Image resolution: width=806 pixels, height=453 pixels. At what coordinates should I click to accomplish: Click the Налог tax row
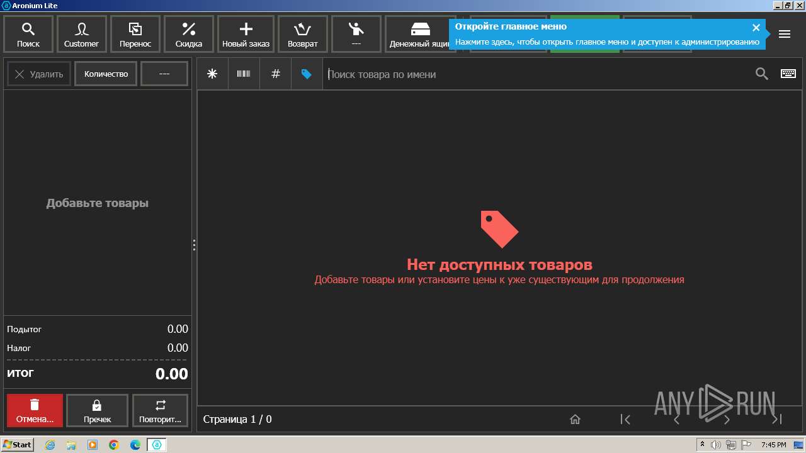pos(98,348)
